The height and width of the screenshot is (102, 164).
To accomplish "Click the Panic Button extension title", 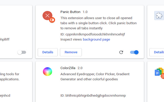I will pyautogui.click(x=70, y=12).
